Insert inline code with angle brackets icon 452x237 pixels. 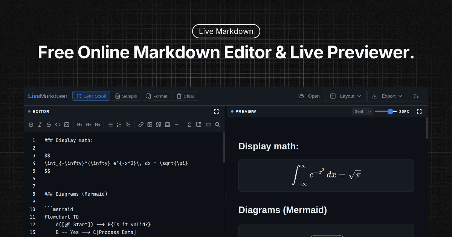58,125
